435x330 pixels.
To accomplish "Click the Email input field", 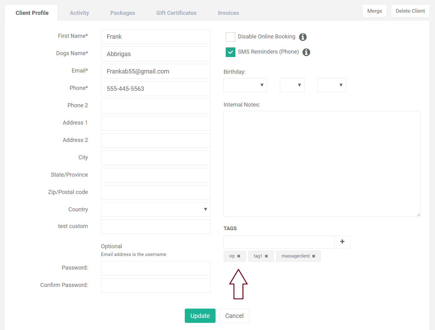I will (156, 71).
